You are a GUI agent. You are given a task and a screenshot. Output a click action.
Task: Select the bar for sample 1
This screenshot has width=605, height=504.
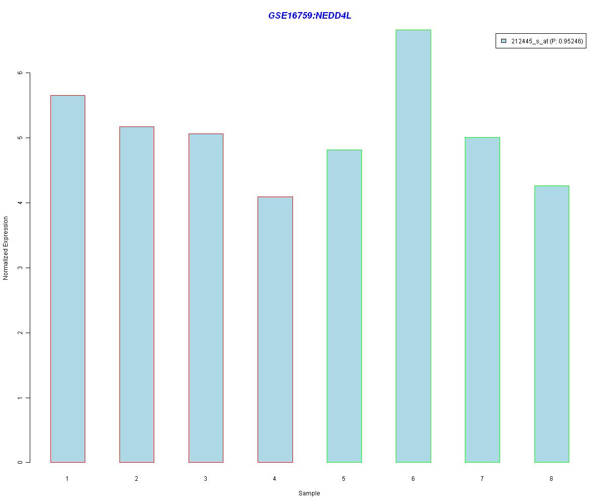(x=68, y=279)
